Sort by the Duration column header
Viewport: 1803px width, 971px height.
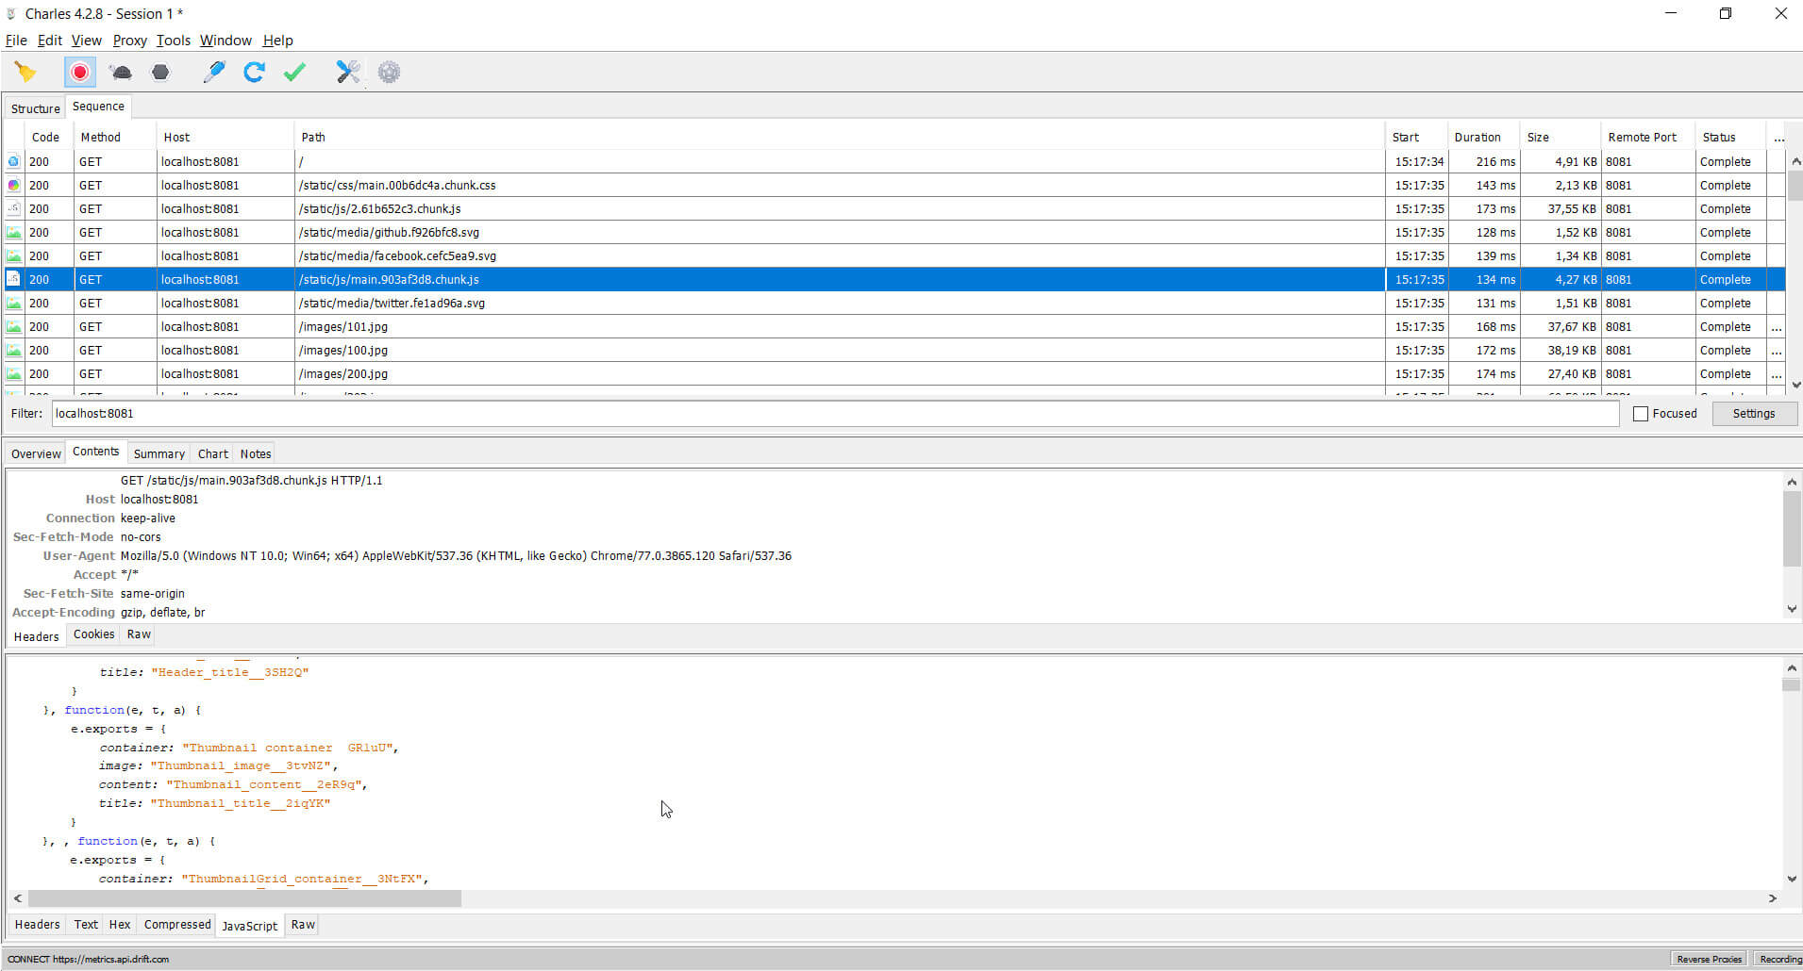pyautogui.click(x=1482, y=138)
